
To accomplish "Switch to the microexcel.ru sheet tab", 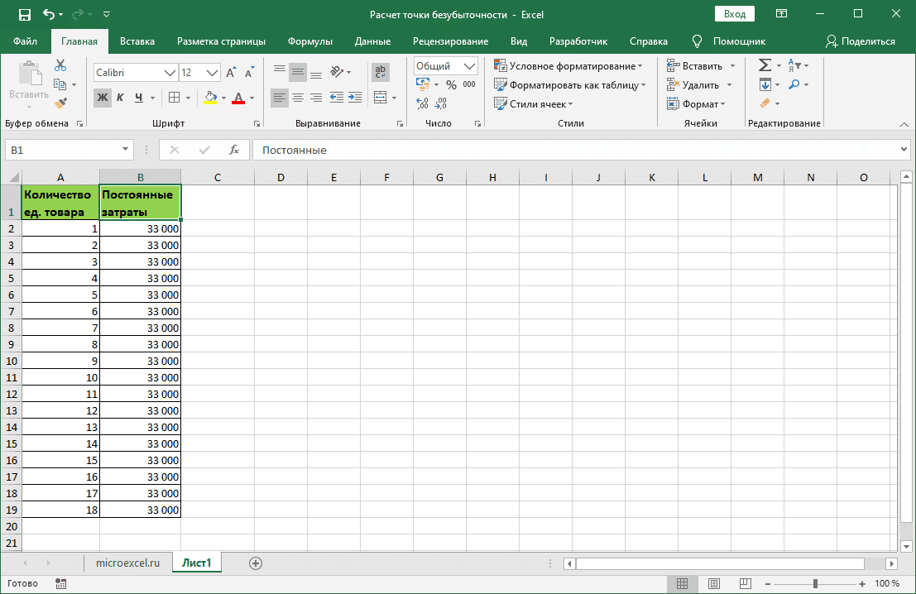I will click(127, 563).
